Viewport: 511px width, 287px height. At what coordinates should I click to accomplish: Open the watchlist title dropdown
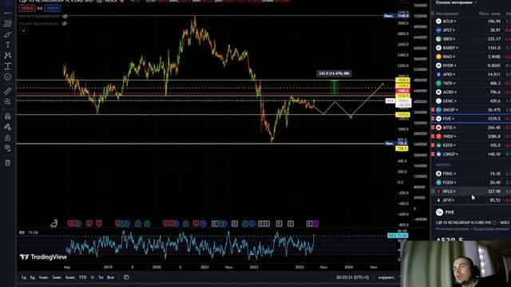(456, 2)
